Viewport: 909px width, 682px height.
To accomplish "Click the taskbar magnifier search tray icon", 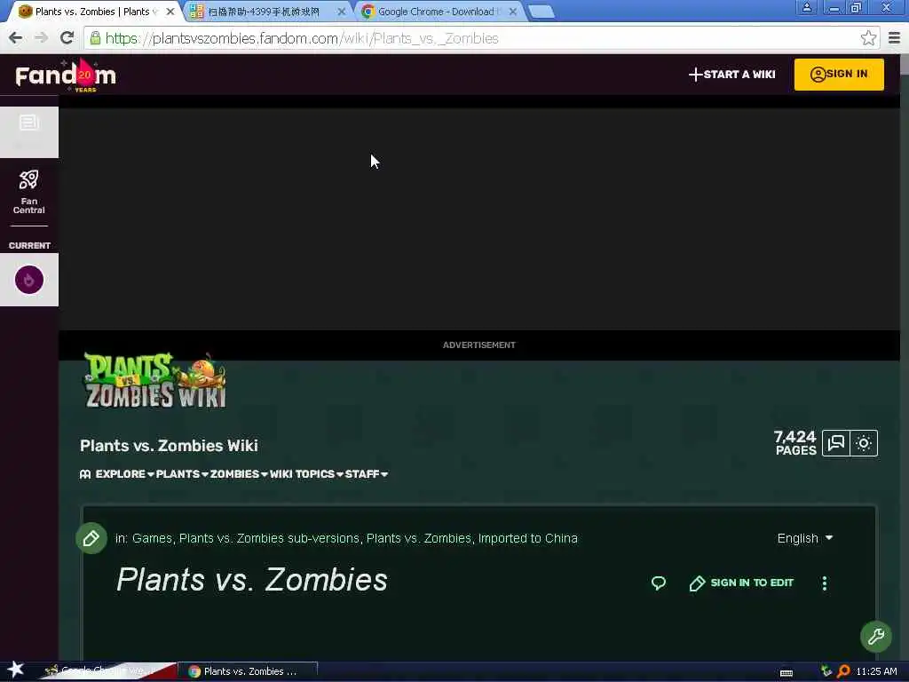I will point(843,671).
